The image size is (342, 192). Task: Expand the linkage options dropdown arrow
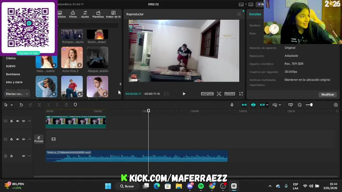(x=267, y=105)
